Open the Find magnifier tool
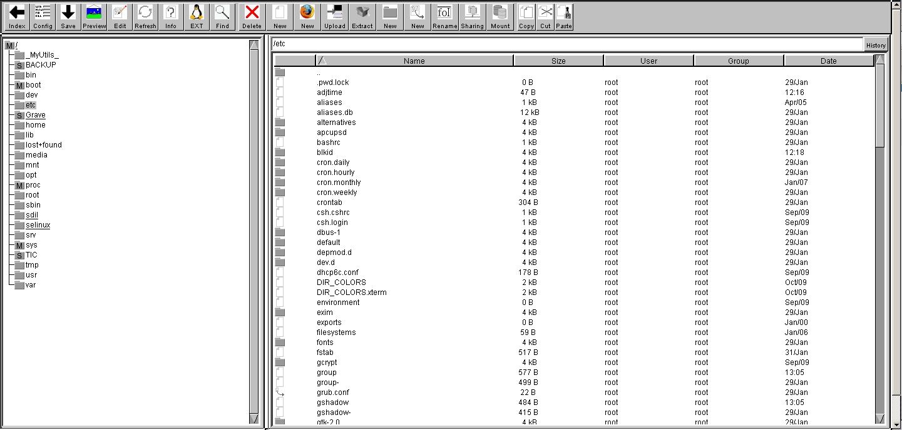The height and width of the screenshot is (430, 902). 222,17
